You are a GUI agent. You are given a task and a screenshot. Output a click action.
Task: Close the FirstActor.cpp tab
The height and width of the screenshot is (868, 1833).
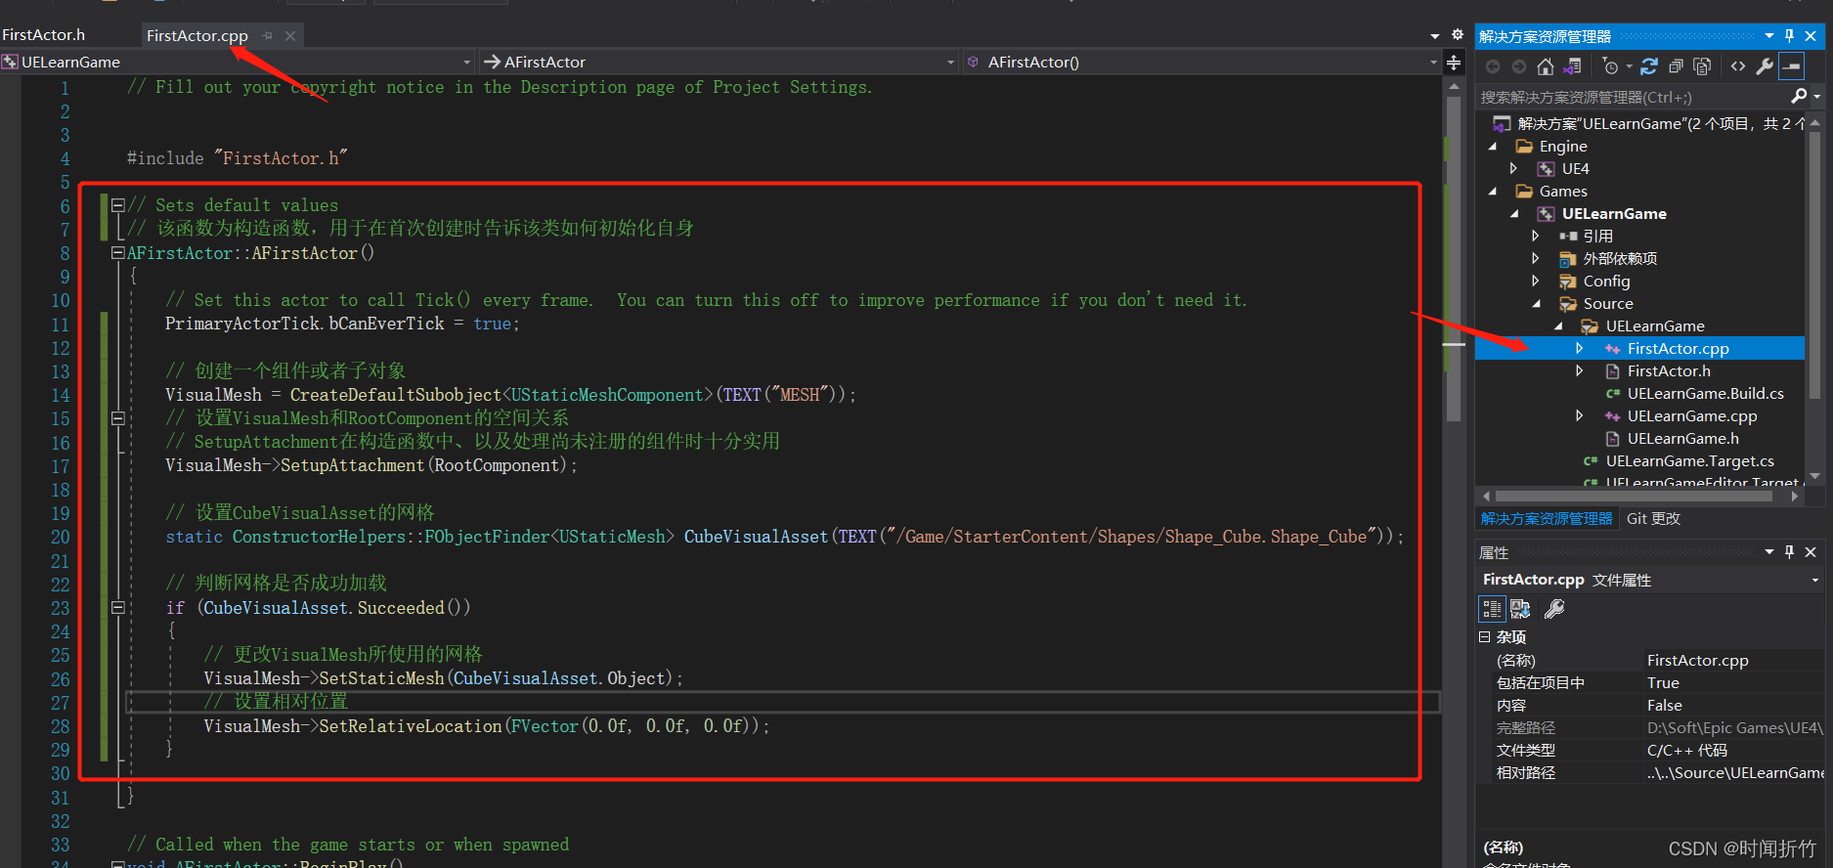tap(290, 35)
